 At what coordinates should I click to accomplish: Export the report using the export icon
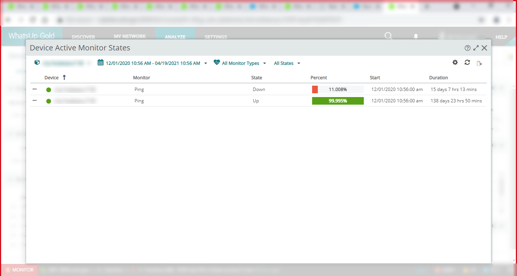pos(479,63)
